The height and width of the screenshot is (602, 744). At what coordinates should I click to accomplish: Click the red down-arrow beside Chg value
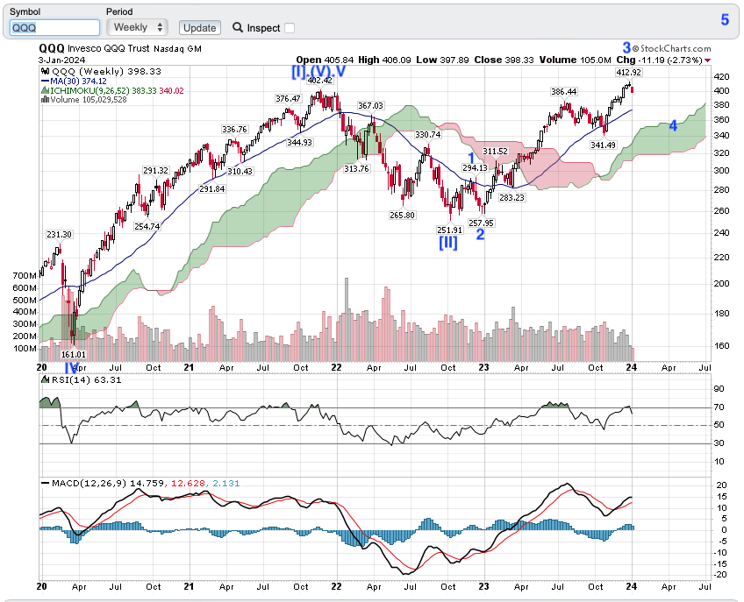[x=708, y=60]
